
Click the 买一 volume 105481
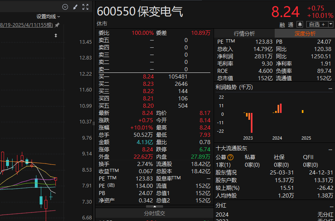tap(178, 76)
